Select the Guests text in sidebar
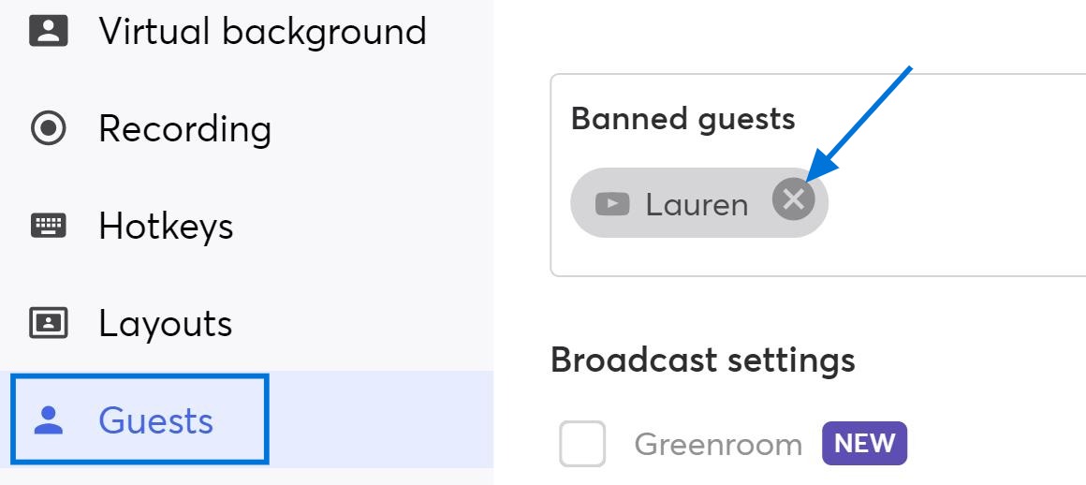This screenshot has width=1086, height=485. point(155,420)
